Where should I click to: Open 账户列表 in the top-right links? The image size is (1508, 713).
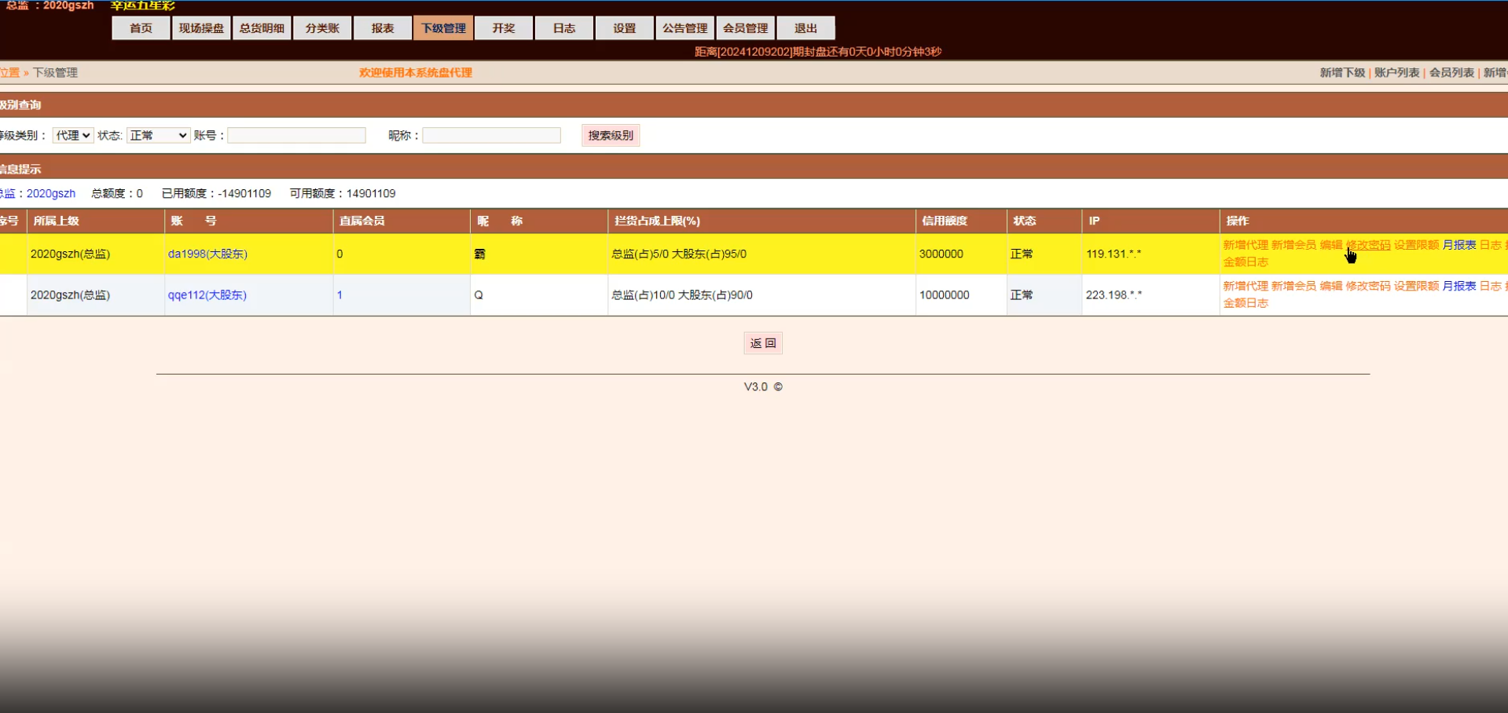(x=1396, y=72)
